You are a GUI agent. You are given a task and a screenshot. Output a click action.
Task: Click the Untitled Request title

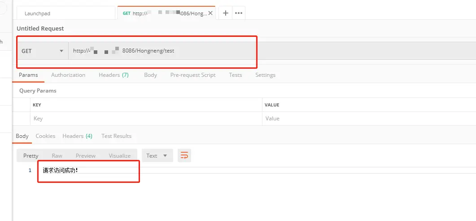click(40, 29)
